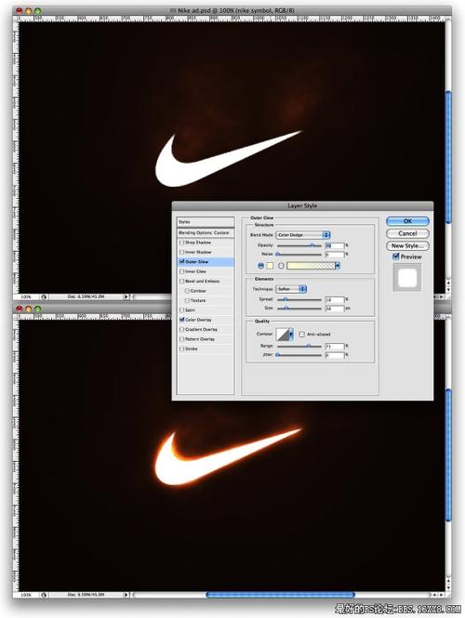465x618 pixels.
Task: Zoom the top window with green button
Action: tap(37, 10)
